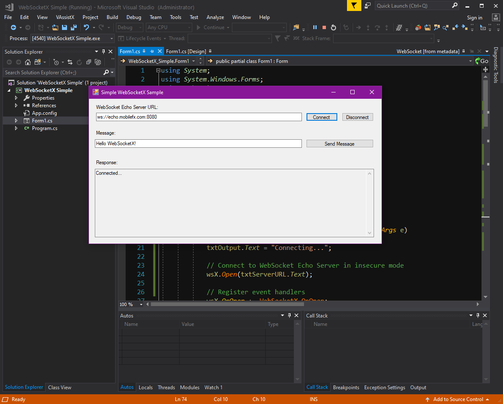Click the Find in Files toolbar icon
Viewport: 503px width, 404px height.
[296, 27]
